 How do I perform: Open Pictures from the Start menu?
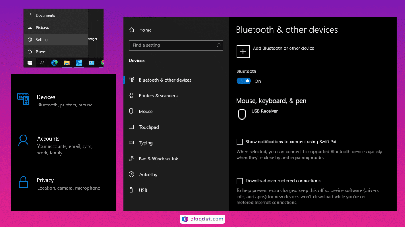[56, 27]
